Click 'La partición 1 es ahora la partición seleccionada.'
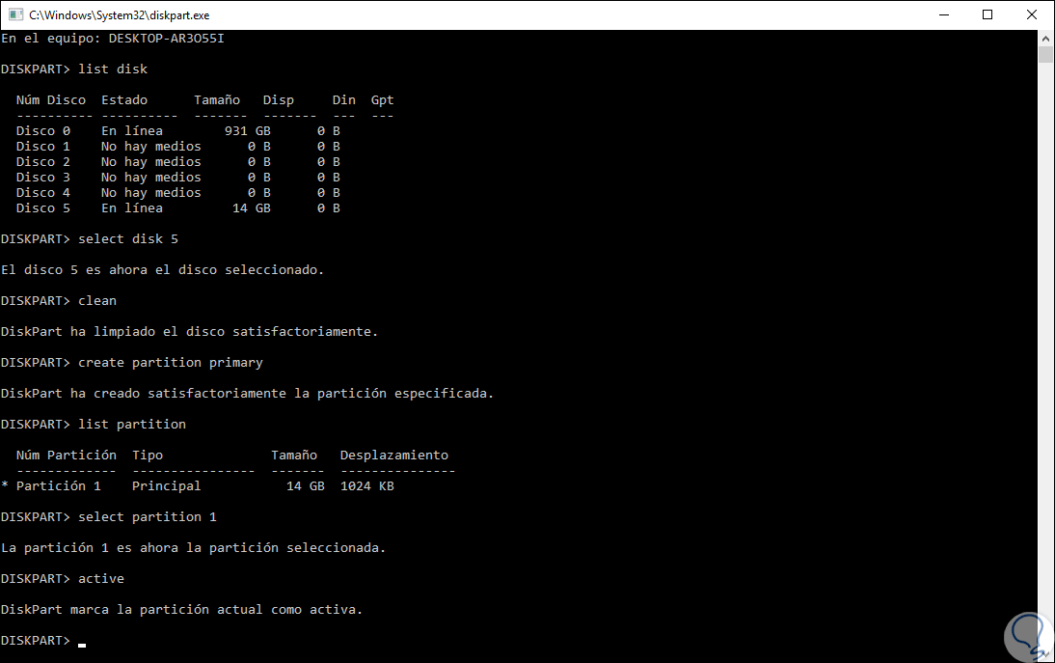Viewport: 1055px width, 663px height. [193, 548]
